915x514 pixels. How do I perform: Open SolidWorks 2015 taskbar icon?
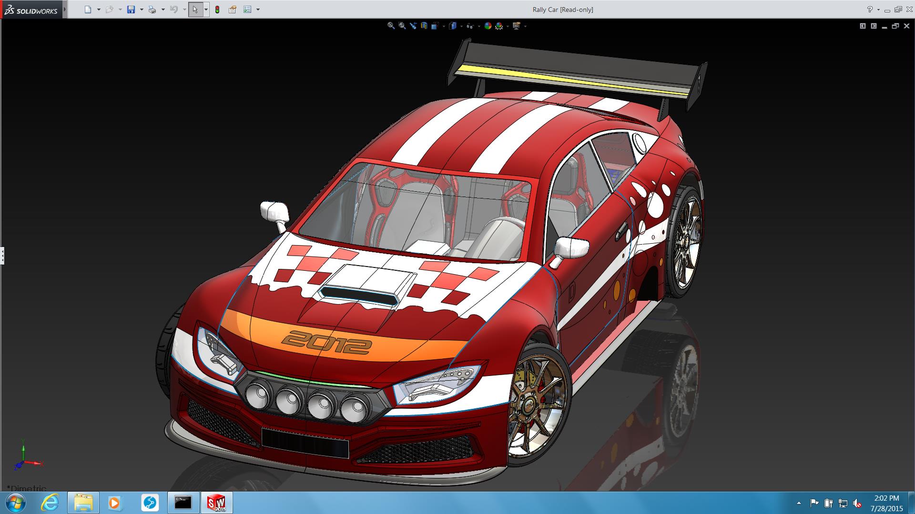coord(216,503)
